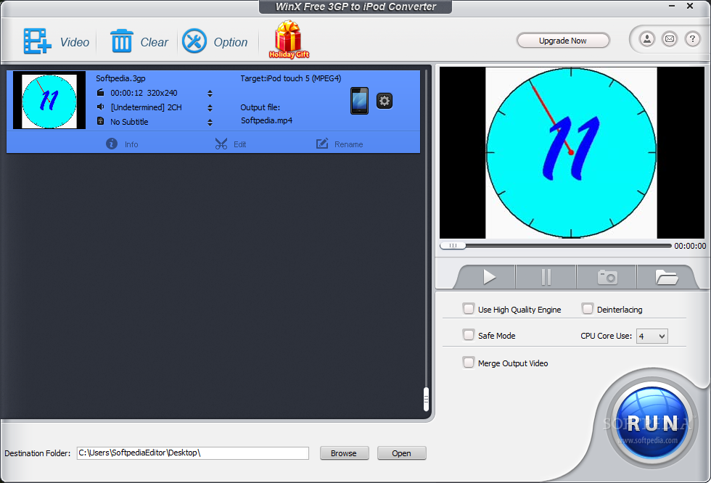Click the Browse button
The width and height of the screenshot is (711, 483).
(344, 453)
